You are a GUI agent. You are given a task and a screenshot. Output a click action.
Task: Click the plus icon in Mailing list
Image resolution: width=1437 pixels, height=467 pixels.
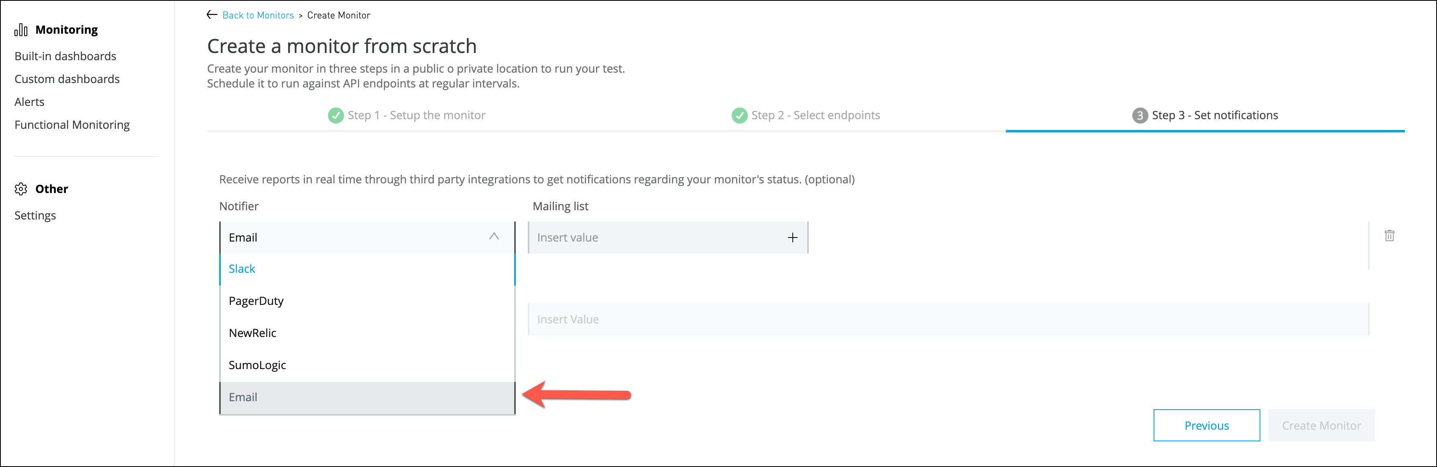792,238
